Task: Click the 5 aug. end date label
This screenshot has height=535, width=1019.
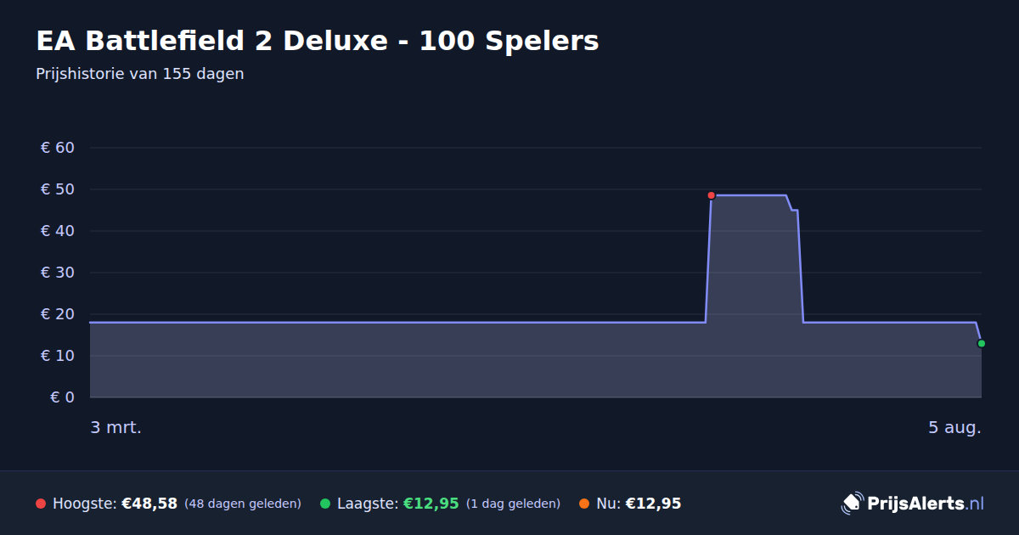Action: click(954, 427)
